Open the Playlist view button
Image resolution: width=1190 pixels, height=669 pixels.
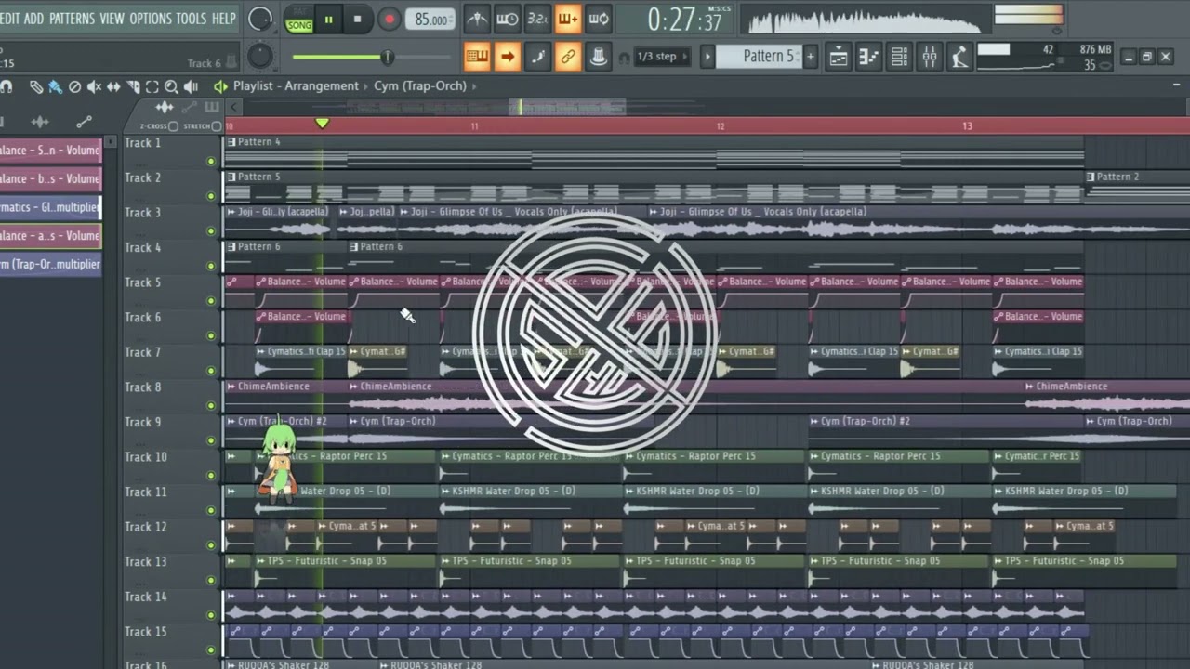pos(839,57)
